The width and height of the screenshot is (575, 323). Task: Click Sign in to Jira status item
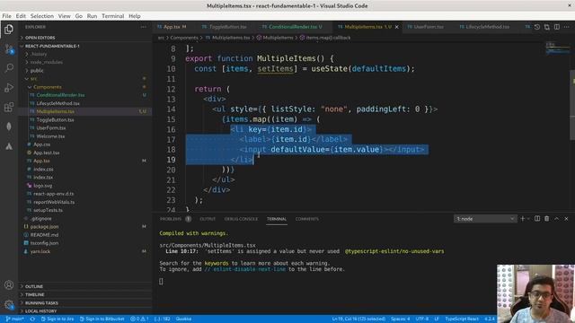(57, 319)
